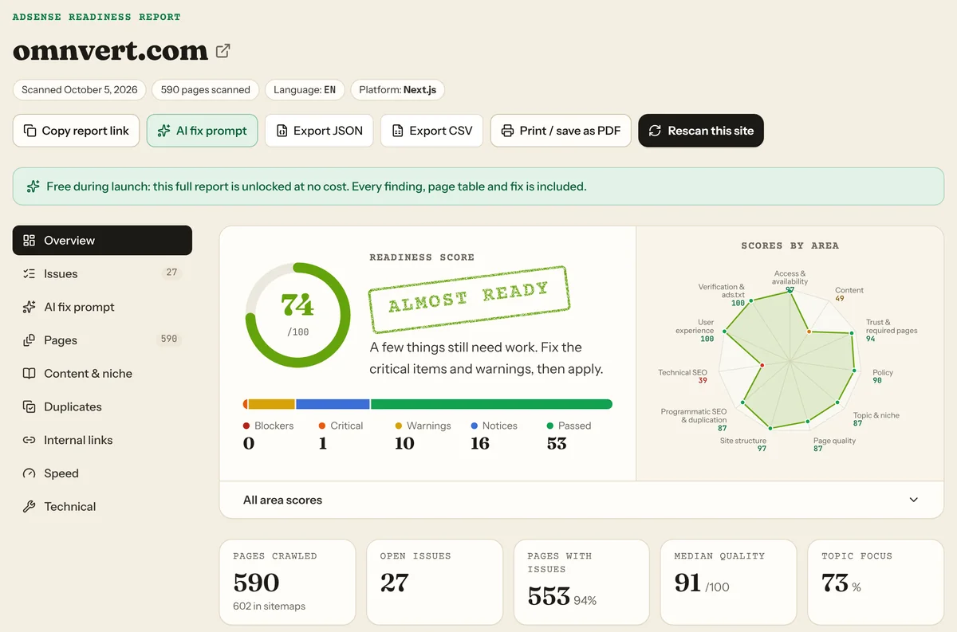
Task: Open the Speed section
Action: coord(102,473)
